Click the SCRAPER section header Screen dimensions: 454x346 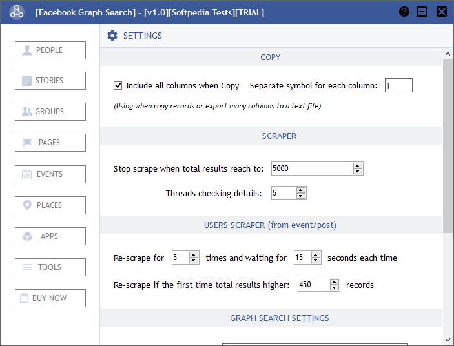click(271, 136)
